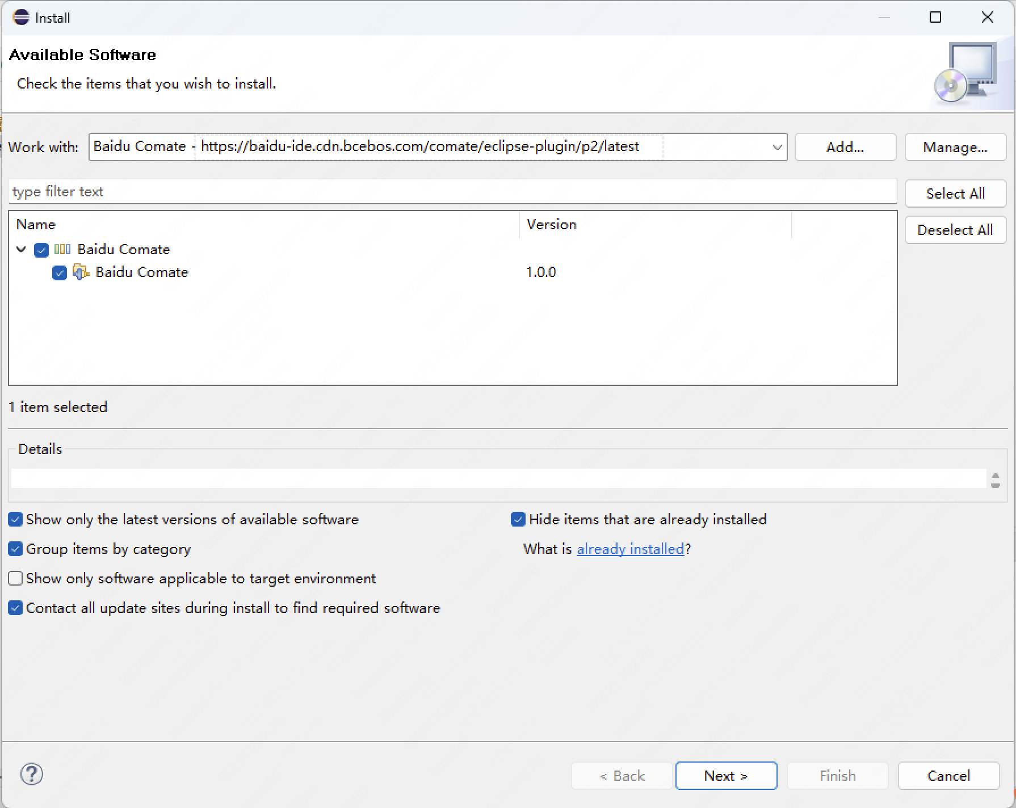Collapse the Baidu Comate category tree

(x=22, y=249)
